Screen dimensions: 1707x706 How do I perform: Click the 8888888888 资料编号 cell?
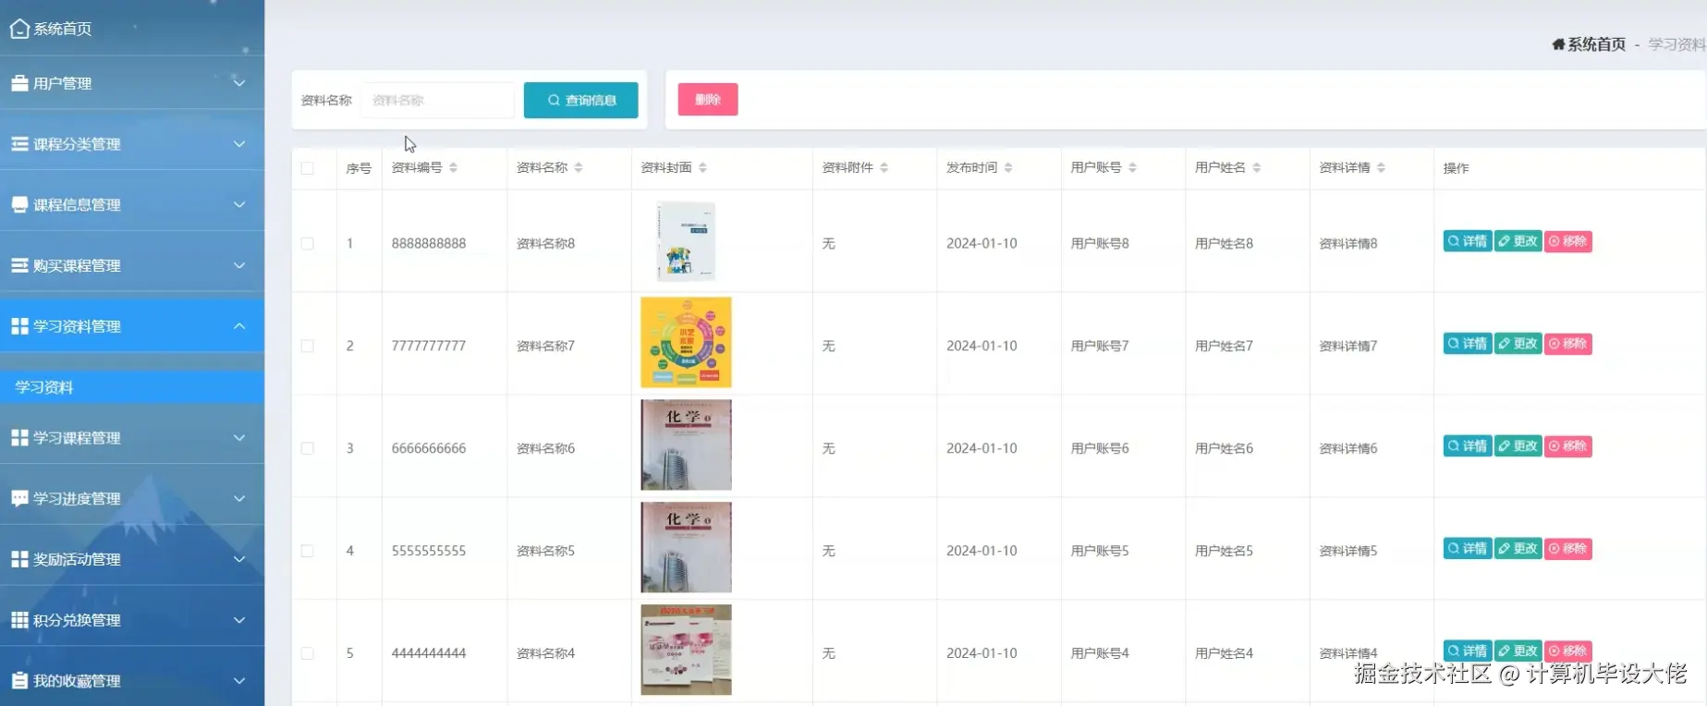[429, 244]
